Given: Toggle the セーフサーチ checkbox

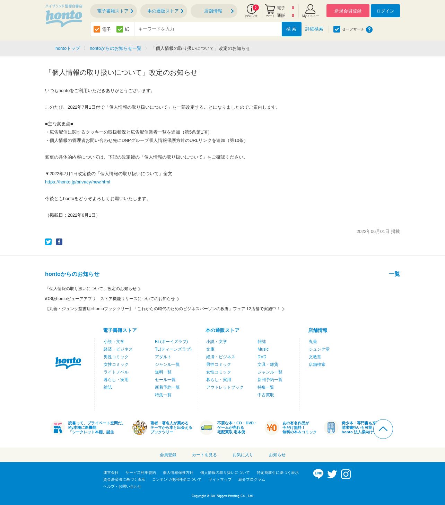Looking at the screenshot, I should 337,29.
